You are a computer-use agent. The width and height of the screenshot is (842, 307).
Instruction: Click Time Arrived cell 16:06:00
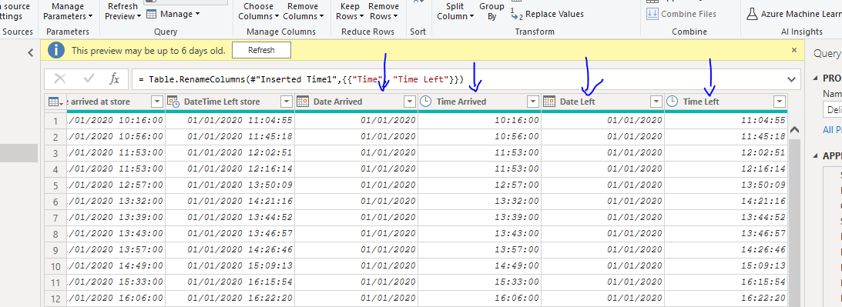tap(479, 299)
